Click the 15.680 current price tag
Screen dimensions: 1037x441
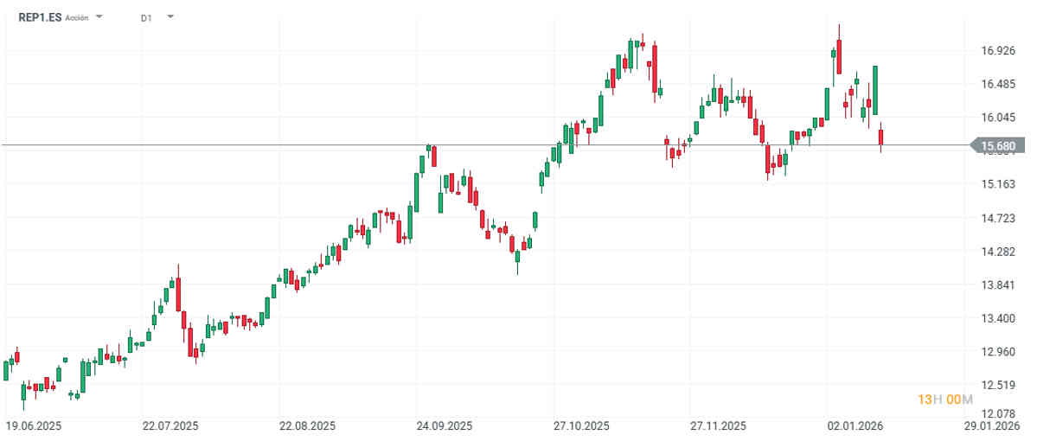pos(997,145)
